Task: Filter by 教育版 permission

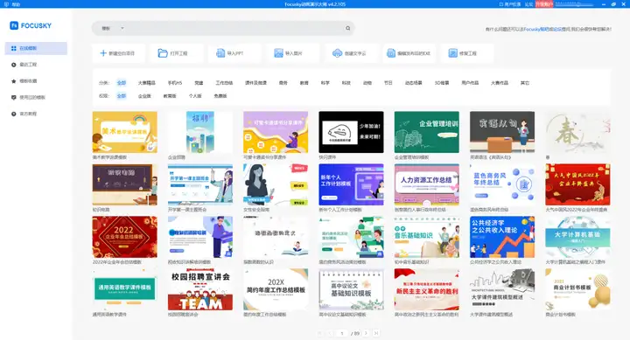Action: tap(170, 96)
